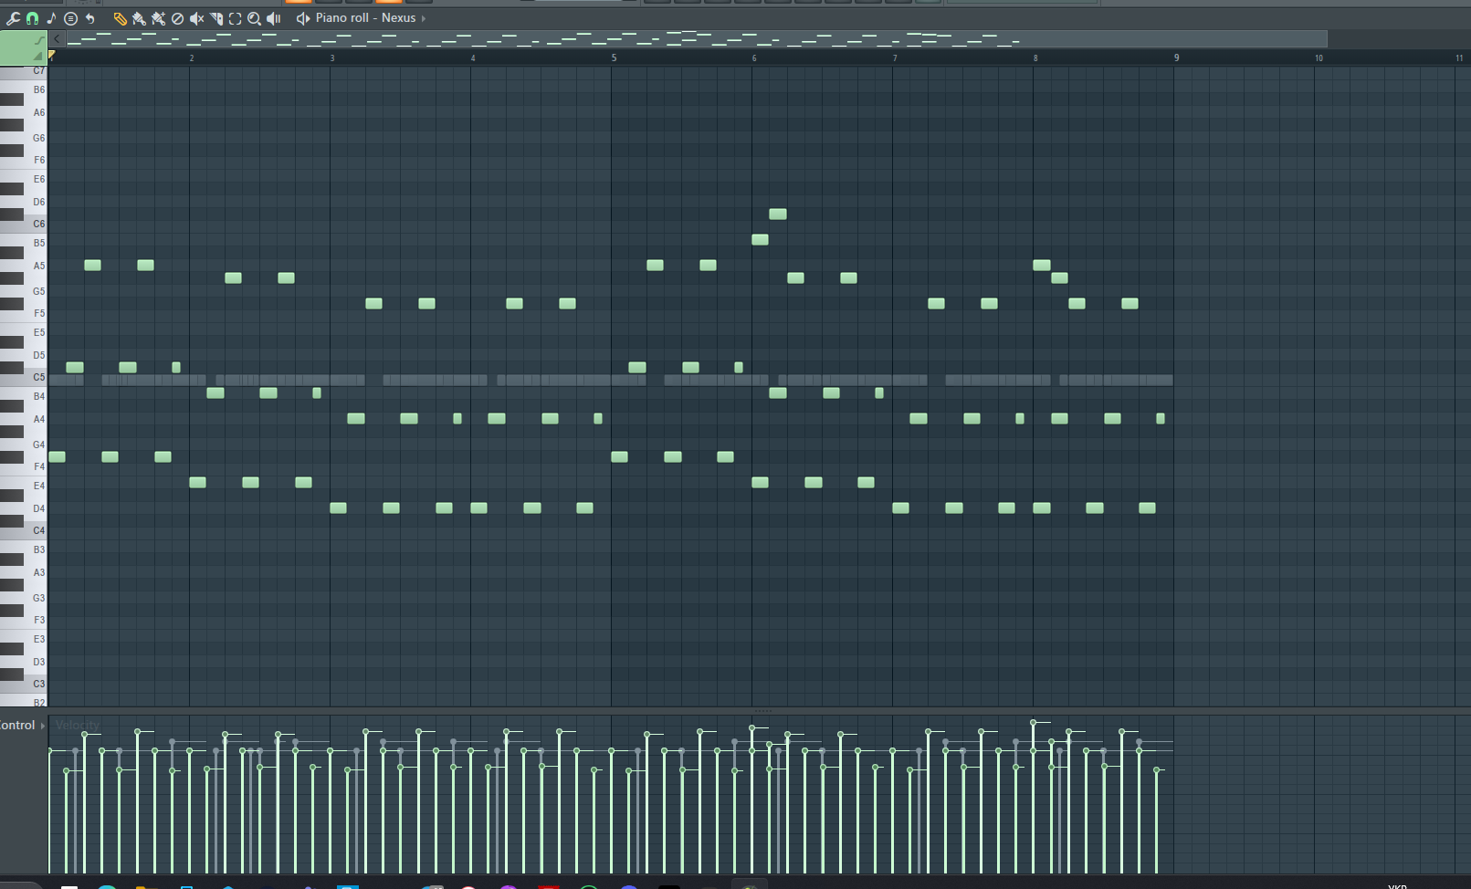
Task: Click the Velocity label in the control lane
Action: coord(77,726)
